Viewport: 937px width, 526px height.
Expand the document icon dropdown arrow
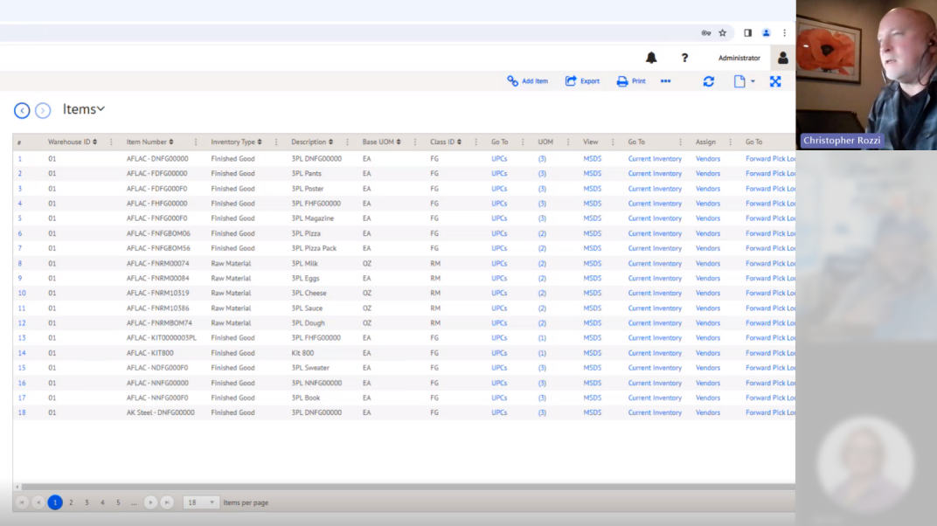click(753, 81)
